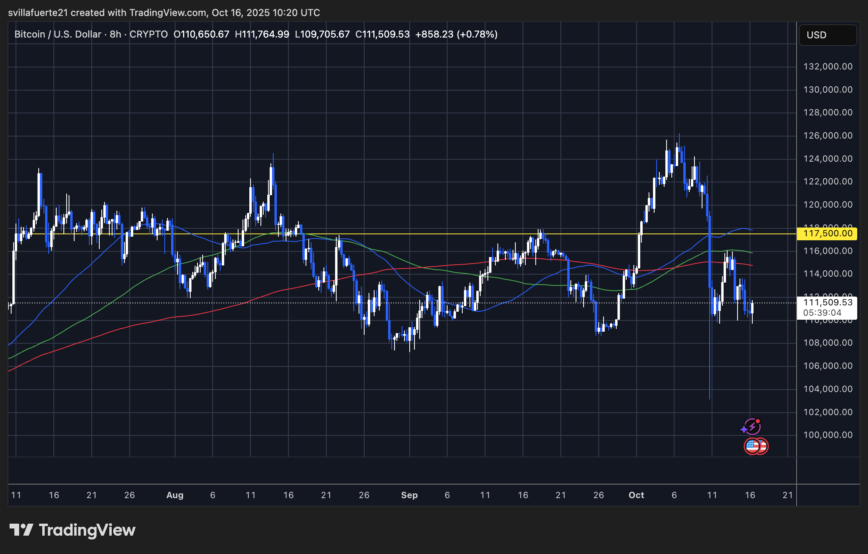868x554 pixels.
Task: Click the svillafuerte21 watermark text
Action: point(39,12)
